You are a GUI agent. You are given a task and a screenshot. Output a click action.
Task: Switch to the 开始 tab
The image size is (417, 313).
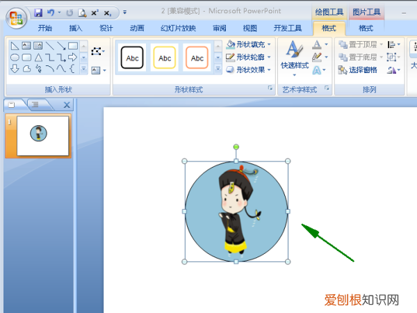click(x=44, y=28)
